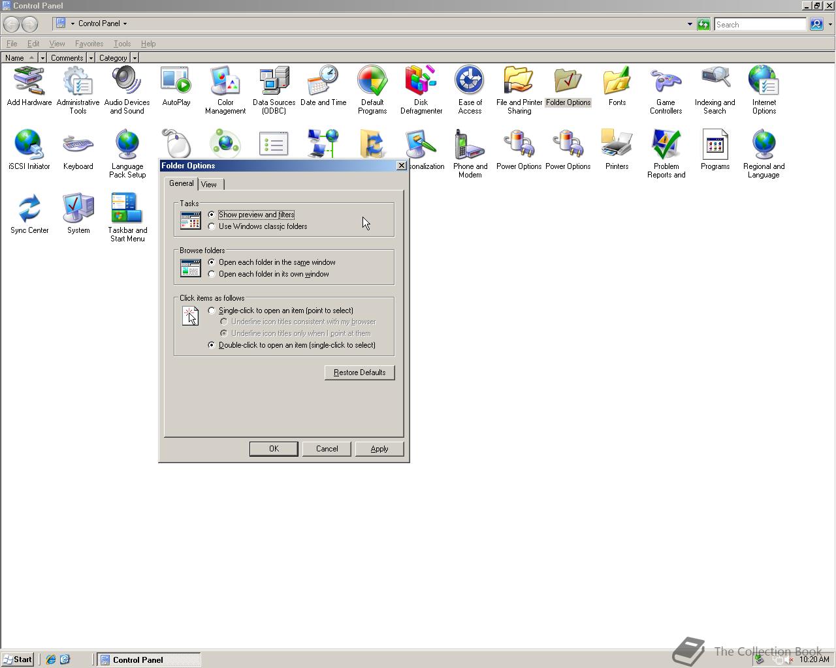Image resolution: width=836 pixels, height=668 pixels.
Task: Select Show preview and filters option
Action: point(251,215)
